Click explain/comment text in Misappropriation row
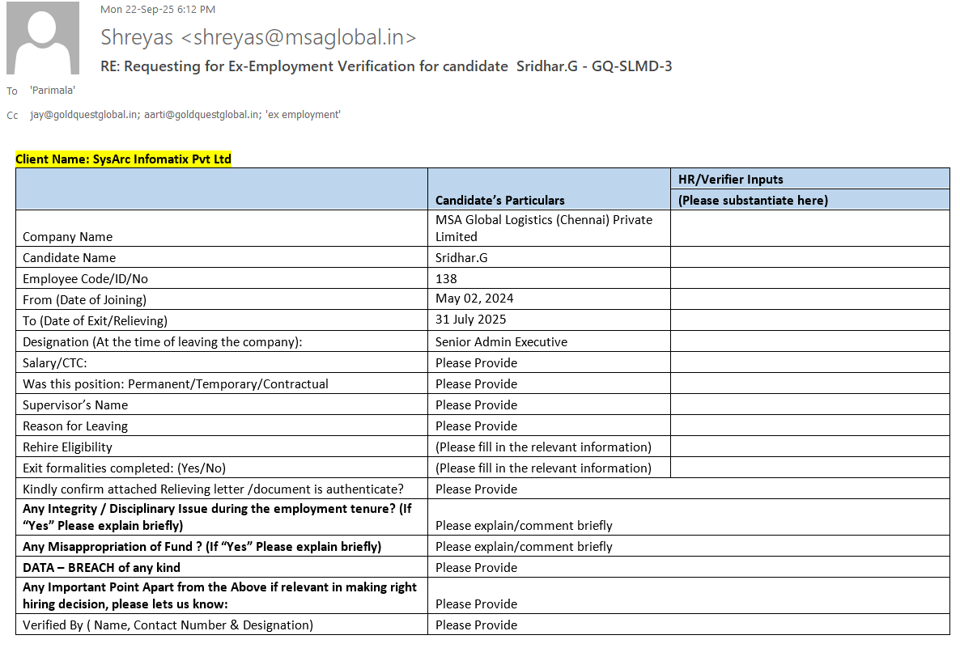This screenshot has width=960, height=648. [524, 546]
